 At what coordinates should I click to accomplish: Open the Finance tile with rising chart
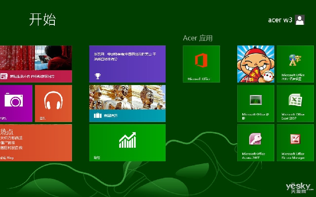pyautogui.click(x=127, y=143)
